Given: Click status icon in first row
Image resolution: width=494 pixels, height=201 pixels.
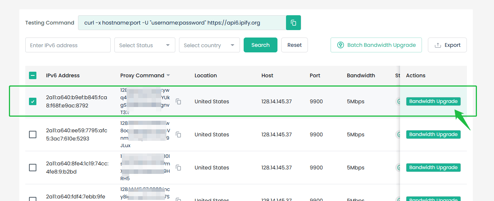Looking at the screenshot, I should tap(398, 101).
